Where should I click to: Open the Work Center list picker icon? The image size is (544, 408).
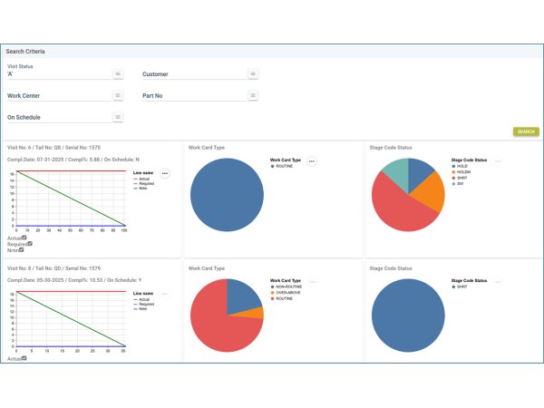118,95
